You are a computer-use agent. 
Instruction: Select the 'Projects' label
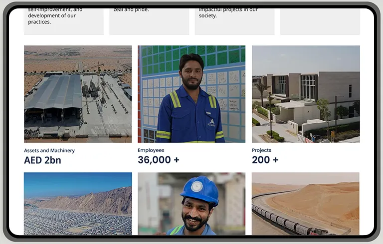click(x=262, y=150)
